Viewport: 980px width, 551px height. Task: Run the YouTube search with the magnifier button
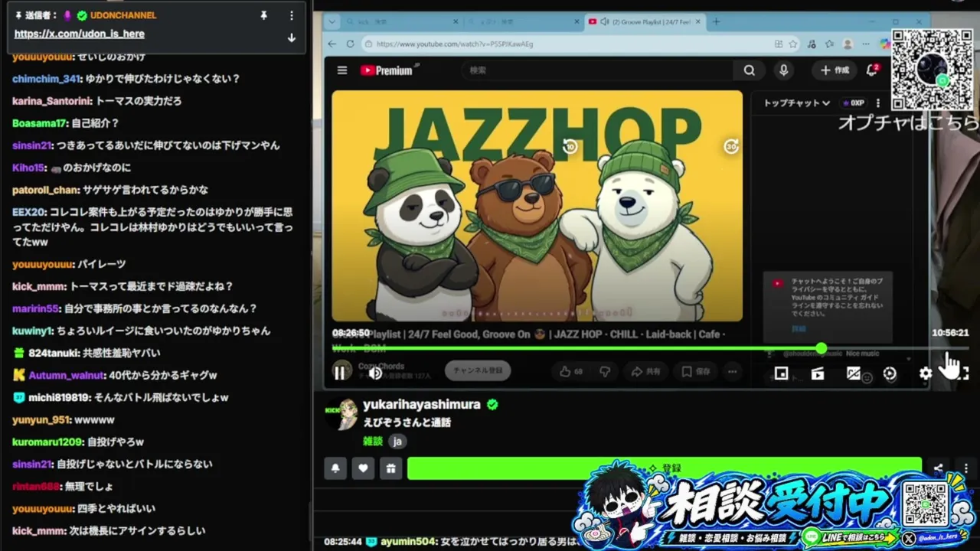[749, 70]
